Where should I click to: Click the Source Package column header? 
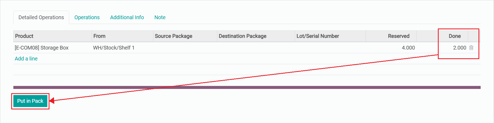click(173, 36)
